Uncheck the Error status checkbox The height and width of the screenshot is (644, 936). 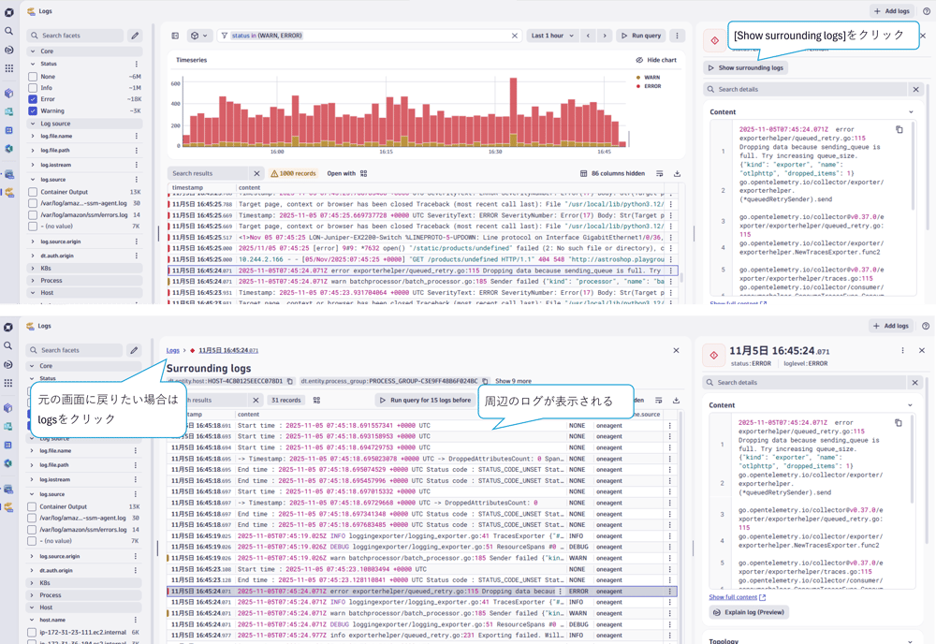[x=33, y=98]
